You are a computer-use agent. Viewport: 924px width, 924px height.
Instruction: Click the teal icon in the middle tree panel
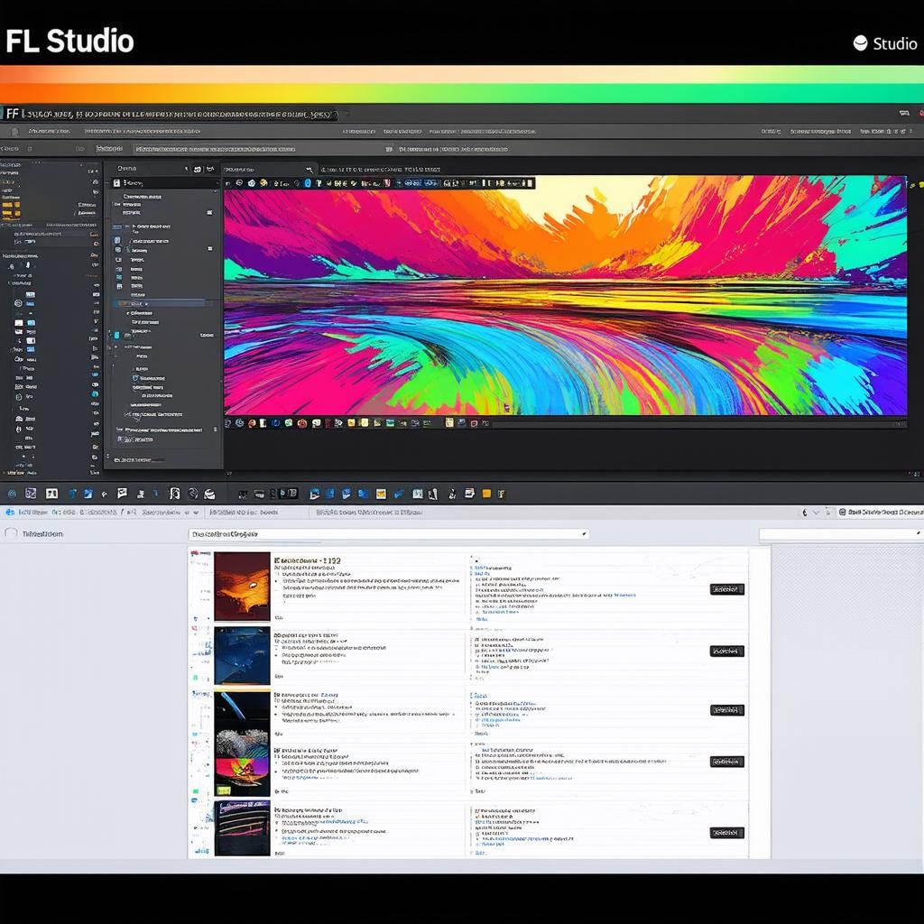click(115, 335)
